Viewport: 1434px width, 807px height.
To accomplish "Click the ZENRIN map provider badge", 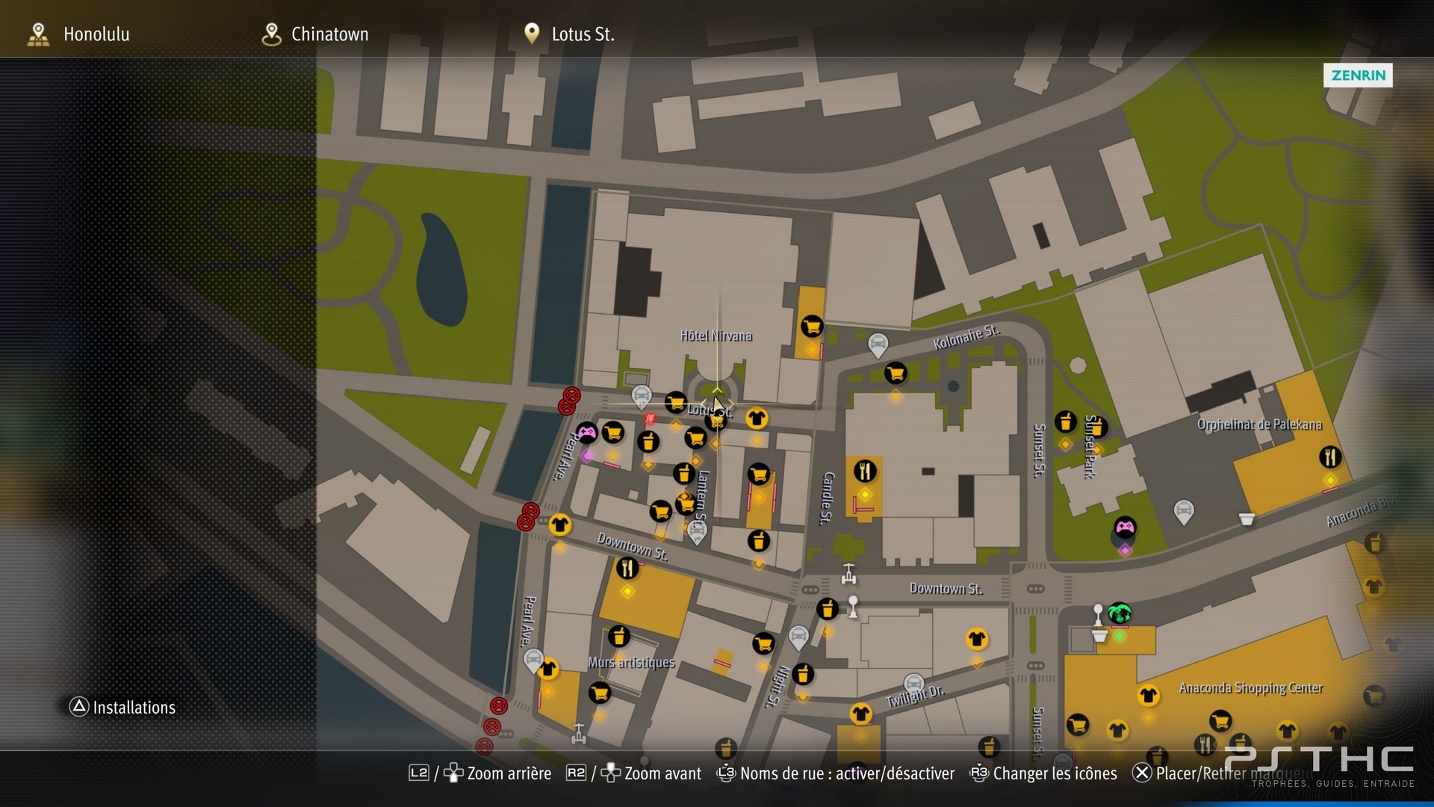I will coord(1358,75).
